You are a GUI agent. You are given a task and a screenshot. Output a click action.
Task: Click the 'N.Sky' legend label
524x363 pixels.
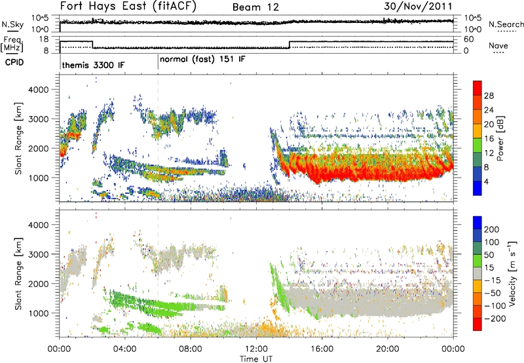(12, 24)
